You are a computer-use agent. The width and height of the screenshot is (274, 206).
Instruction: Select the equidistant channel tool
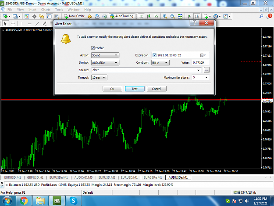(45, 23)
